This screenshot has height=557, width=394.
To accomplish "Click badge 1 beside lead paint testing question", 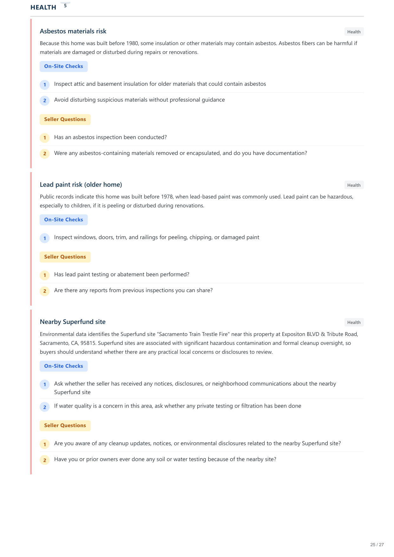I will pyautogui.click(x=45, y=275).
